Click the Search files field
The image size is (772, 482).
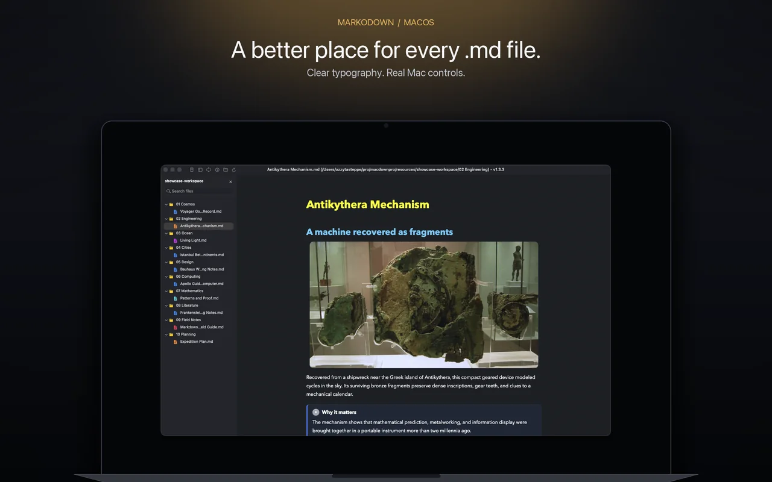point(199,191)
